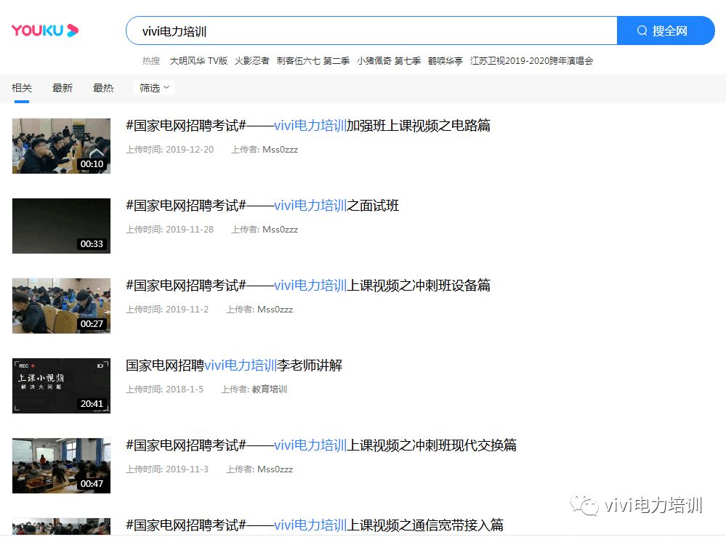
Task: Click the YOUKU logo
Action: tap(45, 31)
